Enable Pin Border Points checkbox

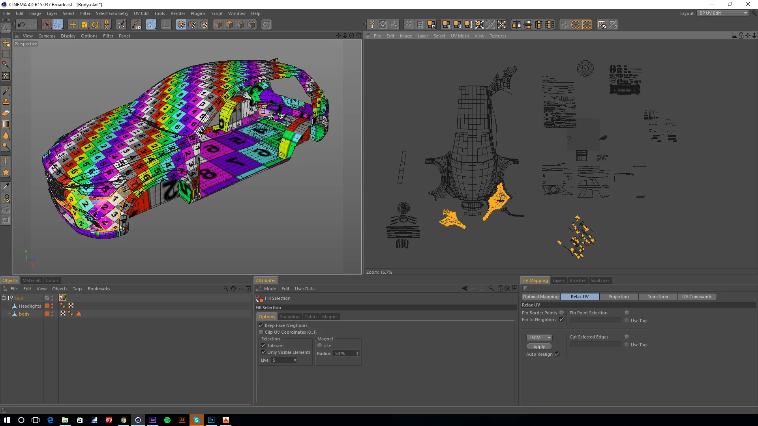(561, 313)
